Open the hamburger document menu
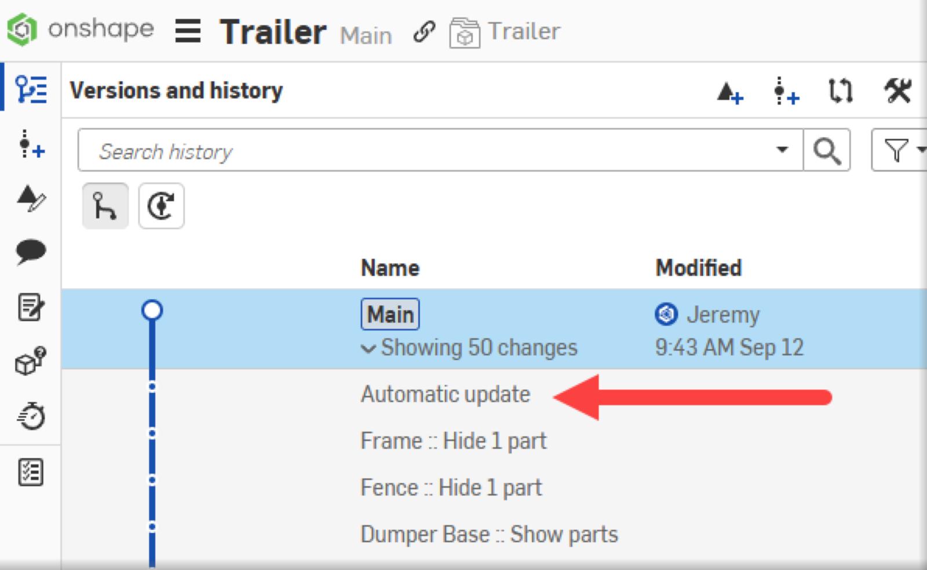 (x=188, y=31)
